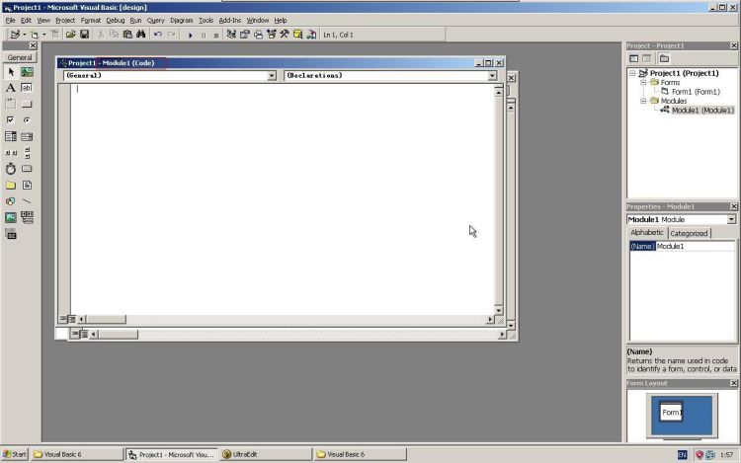
Task: Save the project with the floppy disk icon
Action: (85, 35)
